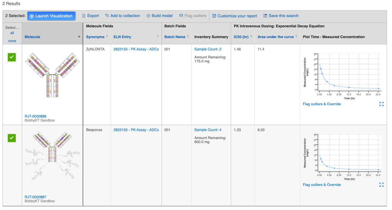Screen dimensions: 392x210
Task: Open ELN entry link for ZyNLONTA
Action: [136, 49]
